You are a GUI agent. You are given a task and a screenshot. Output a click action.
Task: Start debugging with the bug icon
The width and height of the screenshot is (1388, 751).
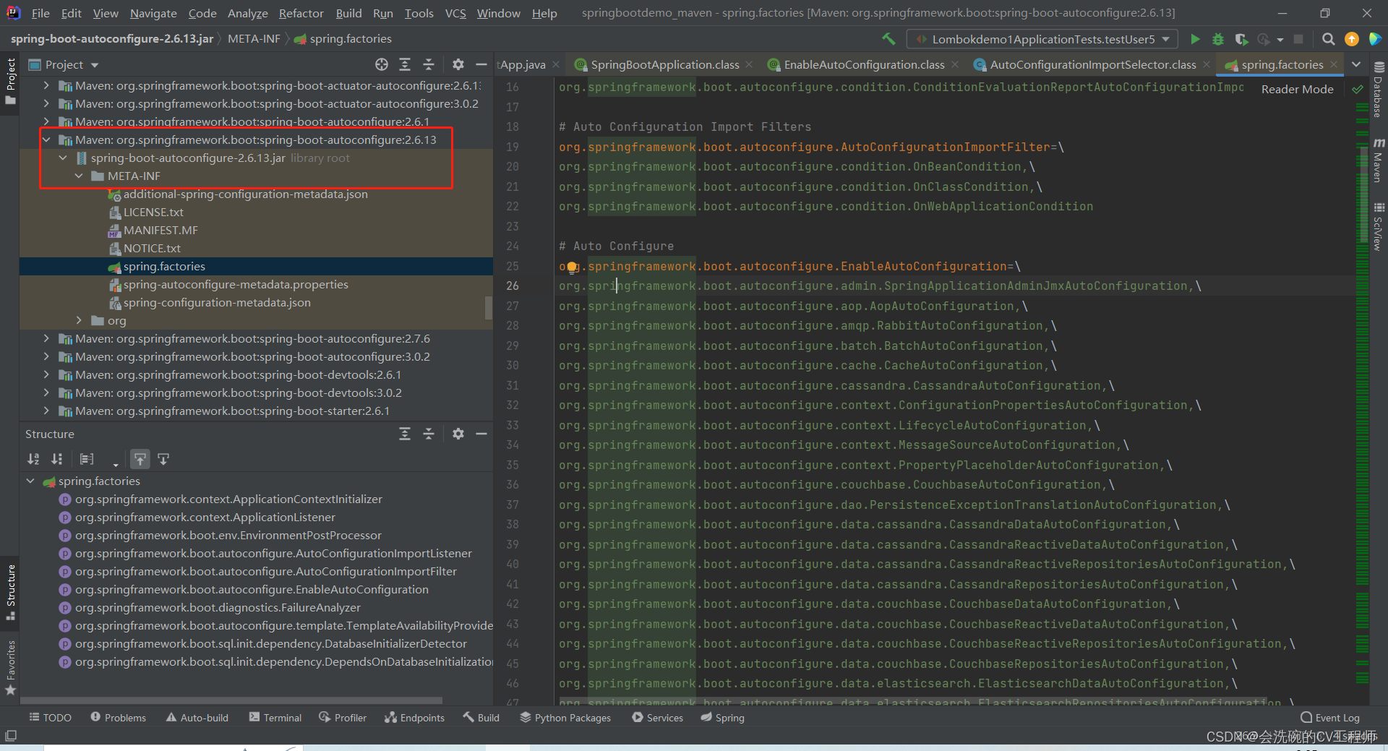1218,39
